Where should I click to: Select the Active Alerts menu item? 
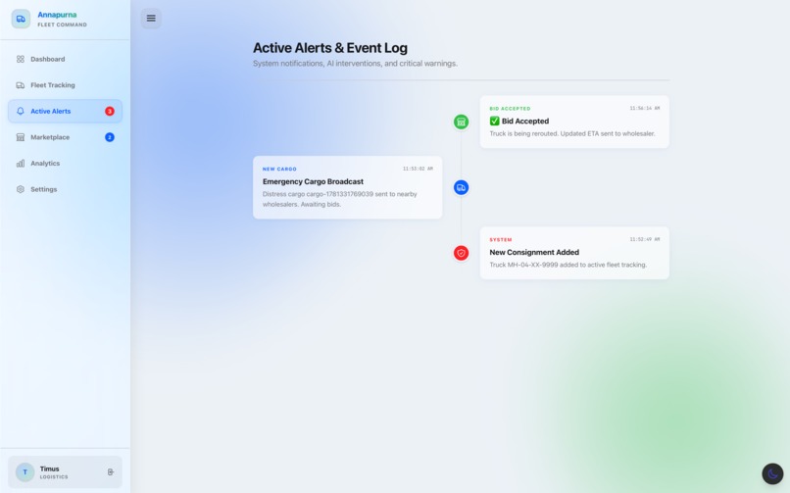pyautogui.click(x=65, y=112)
